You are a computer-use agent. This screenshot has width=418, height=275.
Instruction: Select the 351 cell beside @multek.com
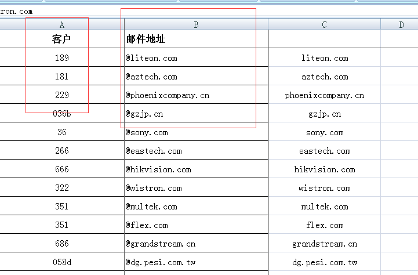click(62, 206)
